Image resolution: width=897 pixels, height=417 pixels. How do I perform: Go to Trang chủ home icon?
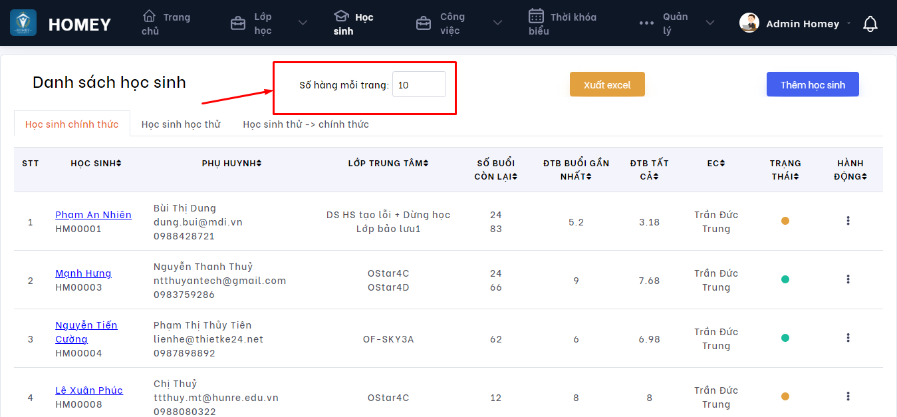tap(150, 16)
